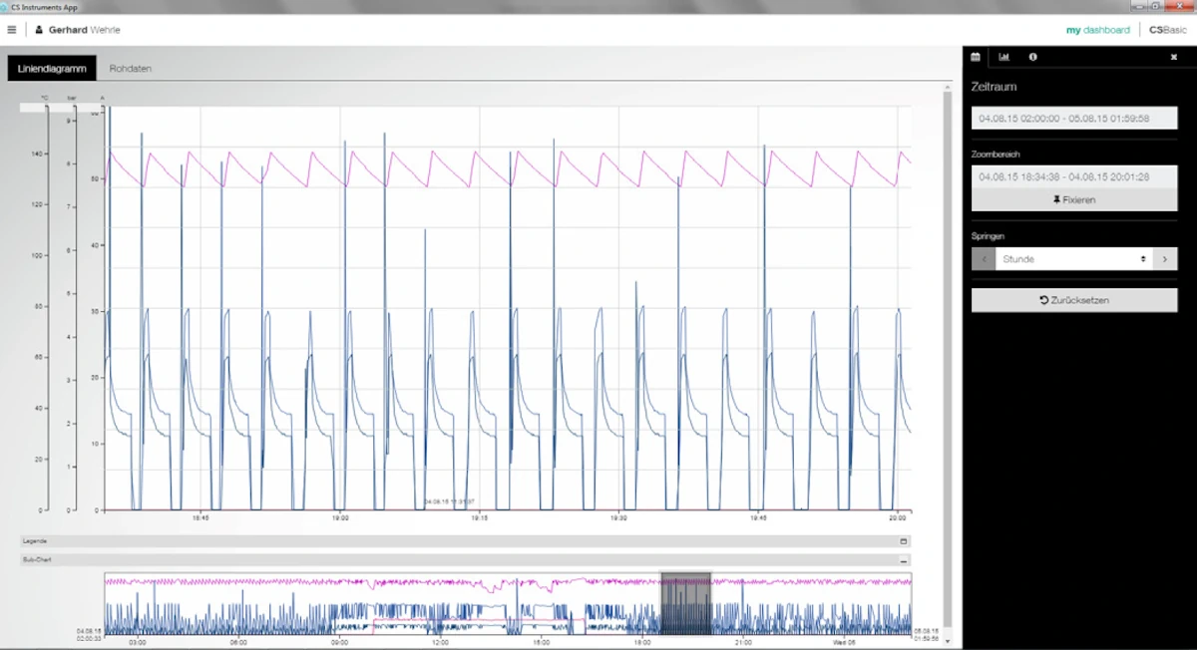The image size is (1197, 650).
Task: Click the Zeitraum date range field
Action: pos(1073,118)
